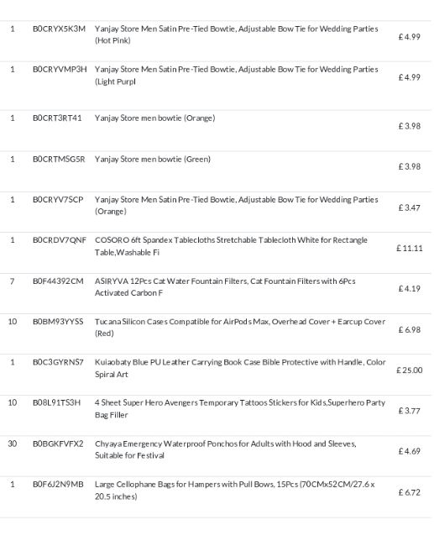Open the COSORO Spandex Tablecloths item
The width and height of the screenshot is (434, 546).
(231, 246)
